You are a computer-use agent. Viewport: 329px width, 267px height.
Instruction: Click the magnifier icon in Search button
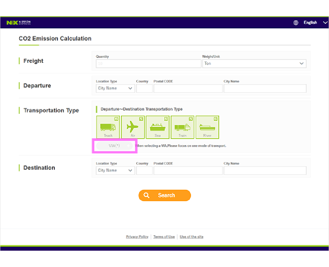pyautogui.click(x=147, y=195)
